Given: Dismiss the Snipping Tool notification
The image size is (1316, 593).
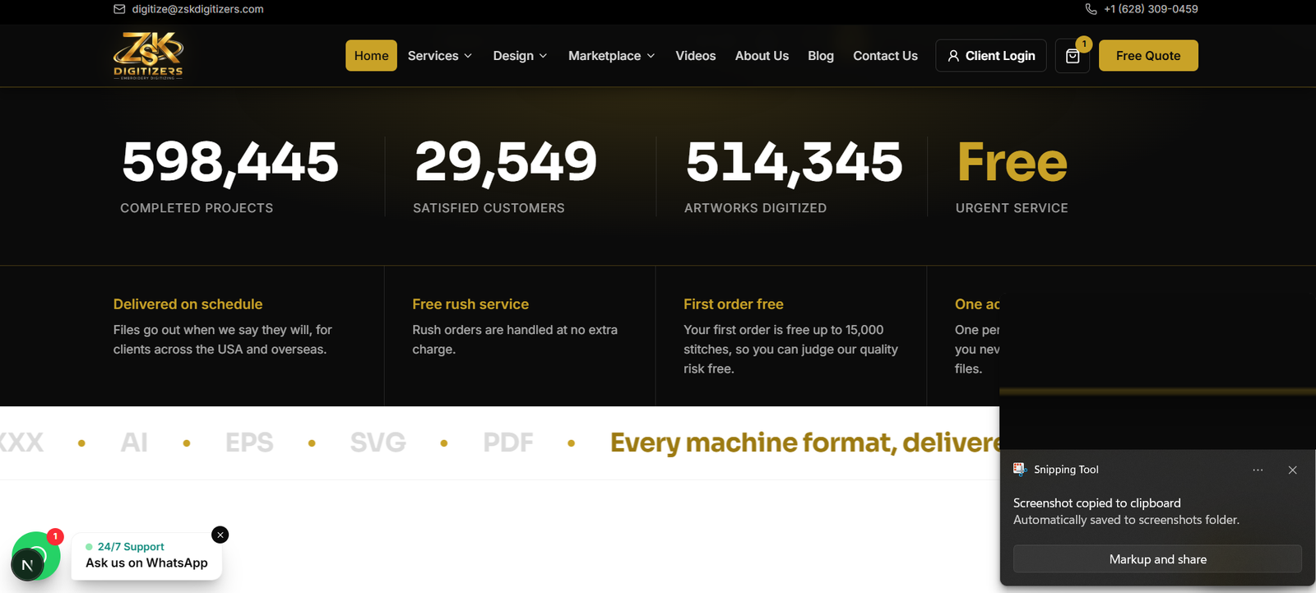Looking at the screenshot, I should pos(1292,470).
